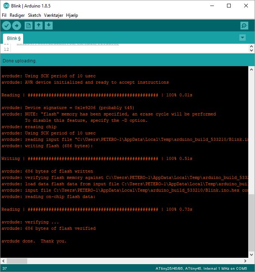Click 'writing flash (686 bytes):' line
This screenshot has width=255, height=272.
(47, 146)
